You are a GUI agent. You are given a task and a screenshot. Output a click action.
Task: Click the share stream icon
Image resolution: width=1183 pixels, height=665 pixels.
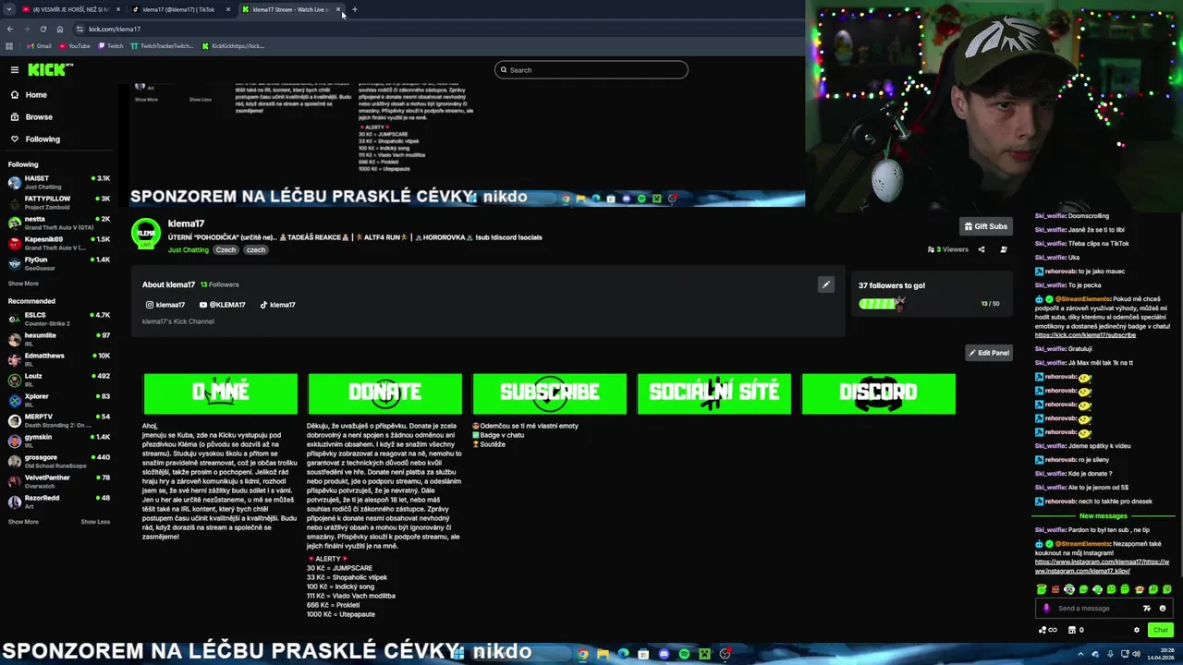[x=982, y=249]
